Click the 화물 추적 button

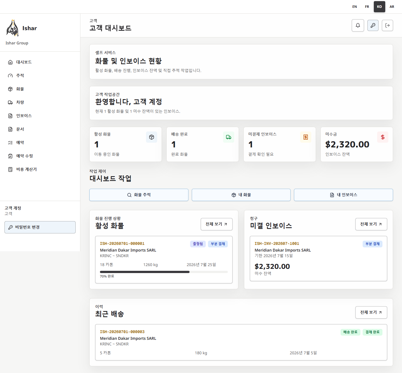click(139, 195)
